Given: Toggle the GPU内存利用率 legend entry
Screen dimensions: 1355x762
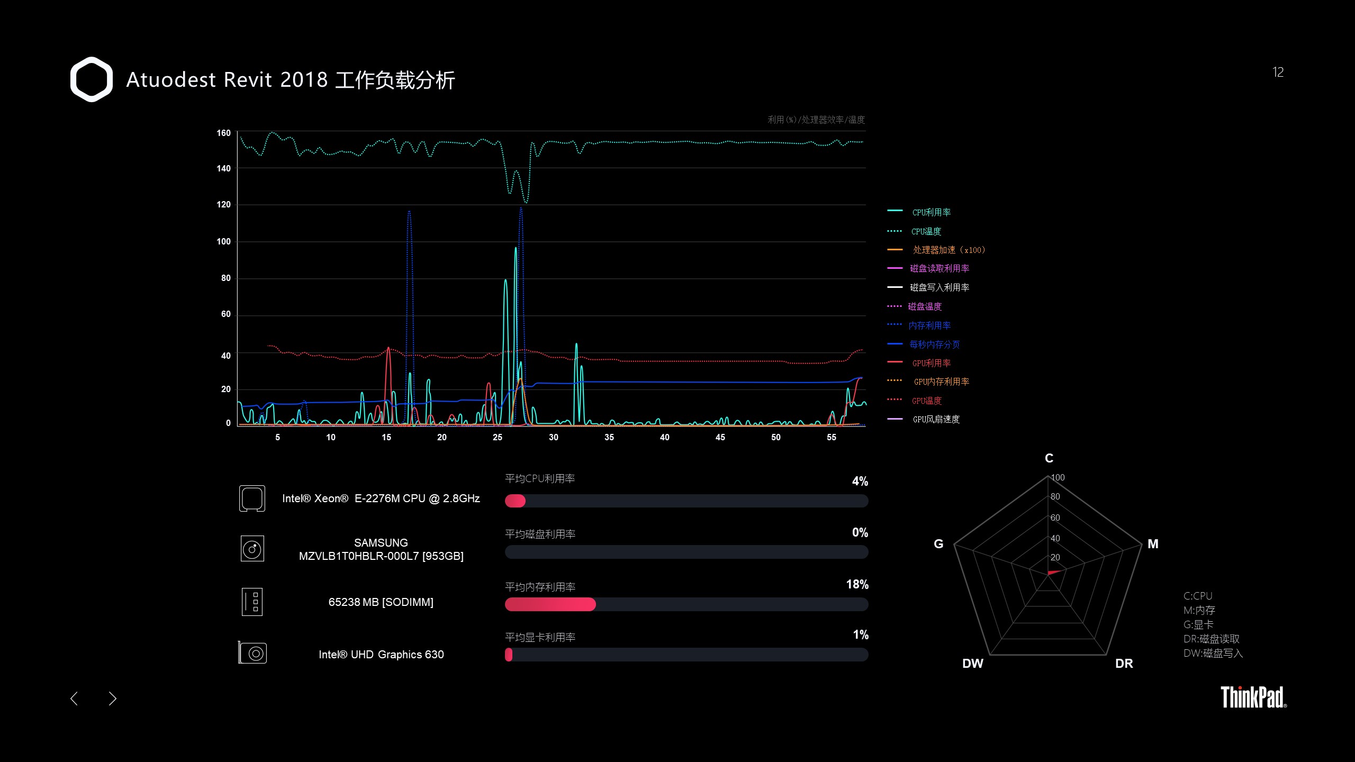Looking at the screenshot, I should pyautogui.click(x=928, y=382).
